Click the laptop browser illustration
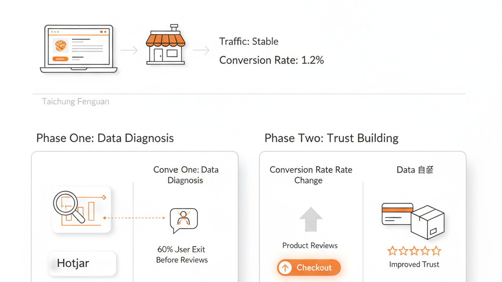The image size is (502, 282). tap(79, 49)
